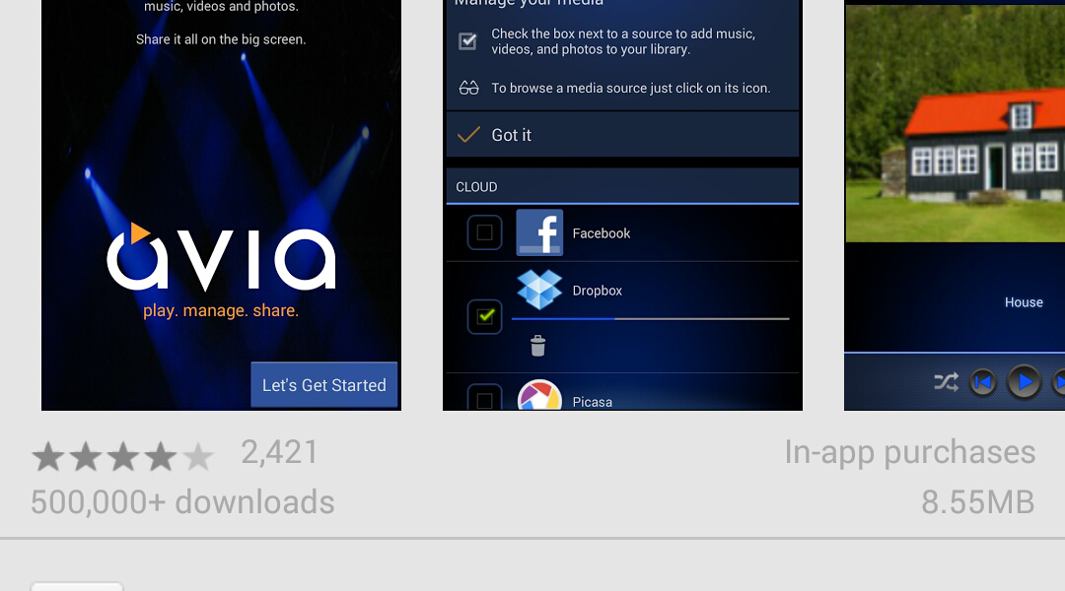This screenshot has width=1065, height=591.
Task: Click Let's Get Started button
Action: click(x=324, y=385)
